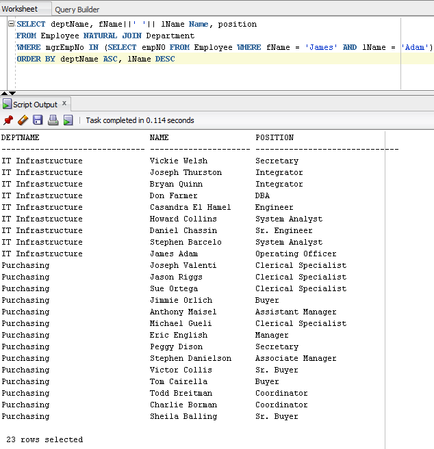Click the name Michael Gueli
Screen dimensions: 434x449
pyautogui.click(x=181, y=323)
